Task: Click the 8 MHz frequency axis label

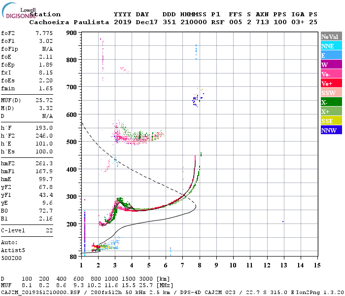Action: coord(199,265)
